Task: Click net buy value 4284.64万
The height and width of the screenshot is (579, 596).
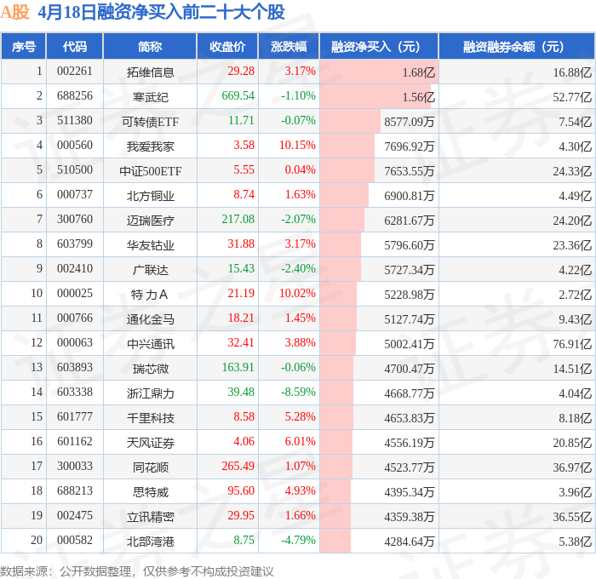Action: click(x=410, y=542)
